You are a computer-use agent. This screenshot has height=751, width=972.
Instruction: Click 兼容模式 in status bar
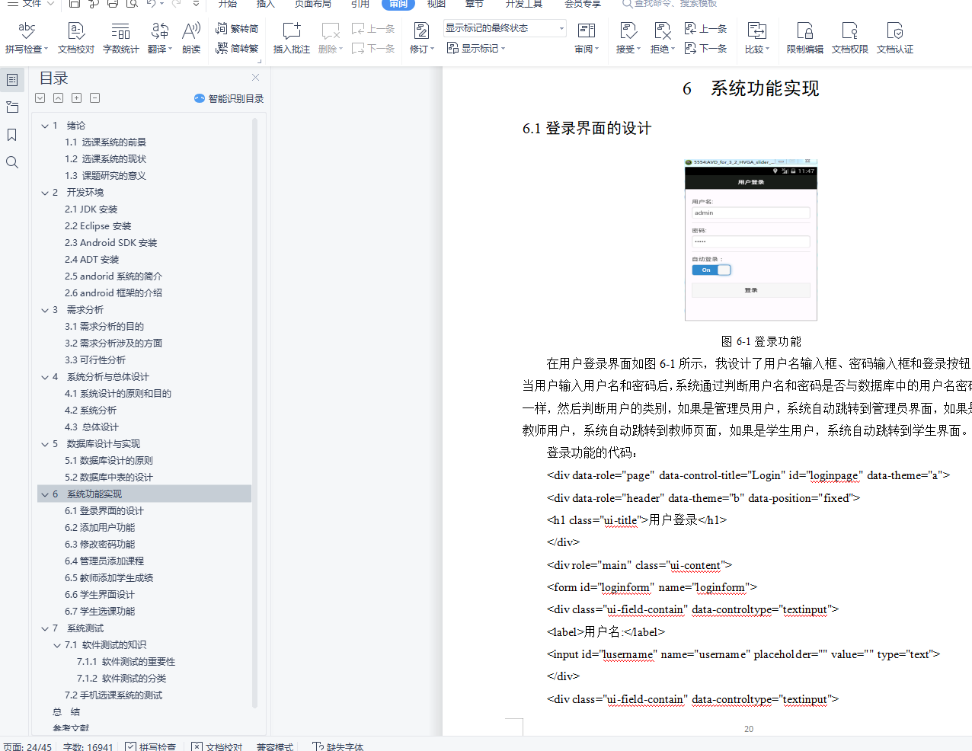click(x=274, y=746)
